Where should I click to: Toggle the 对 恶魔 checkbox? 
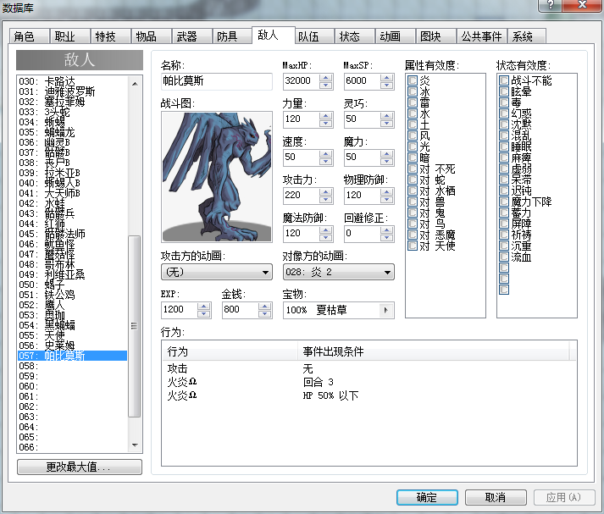click(x=413, y=235)
